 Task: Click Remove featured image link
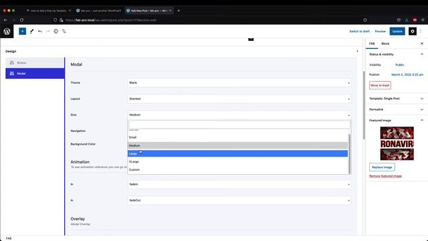click(385, 176)
